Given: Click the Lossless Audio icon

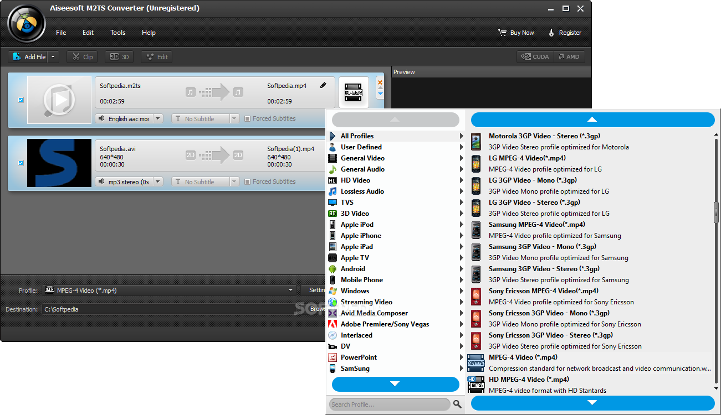Looking at the screenshot, I should pos(333,191).
